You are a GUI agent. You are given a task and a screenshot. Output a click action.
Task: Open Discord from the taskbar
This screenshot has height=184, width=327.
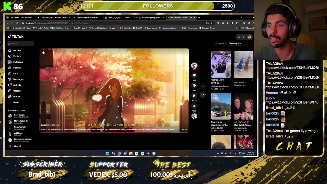pyautogui.click(x=125, y=153)
